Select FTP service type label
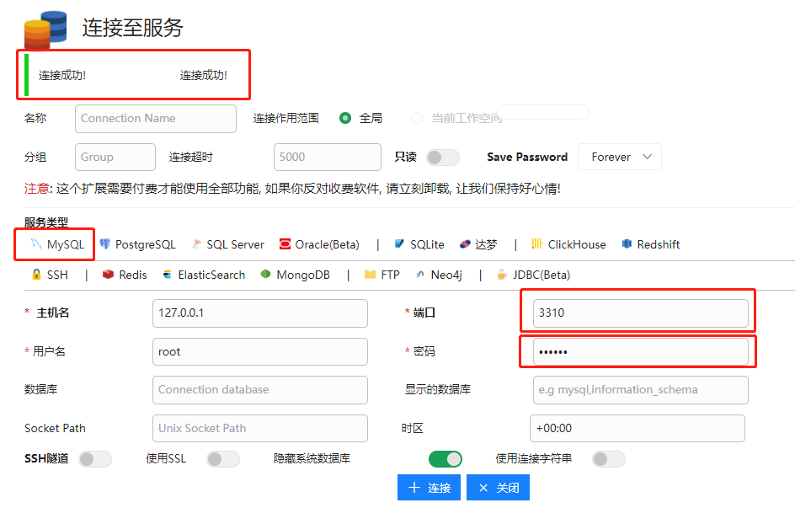795x524 pixels. 391,275
